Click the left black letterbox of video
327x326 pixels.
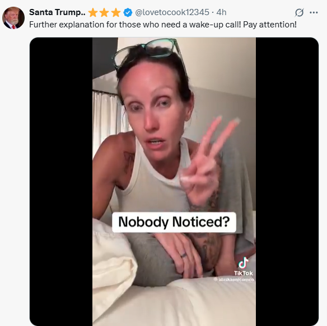click(x=61, y=182)
